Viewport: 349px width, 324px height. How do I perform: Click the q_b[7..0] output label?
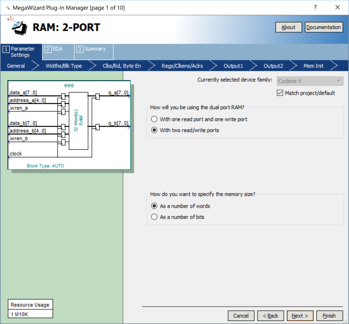118,123
